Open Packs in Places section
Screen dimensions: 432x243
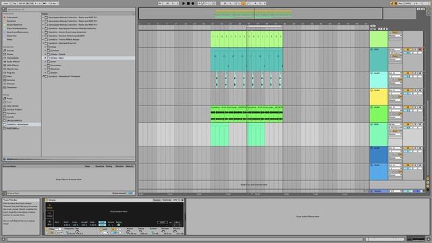click(x=9, y=99)
